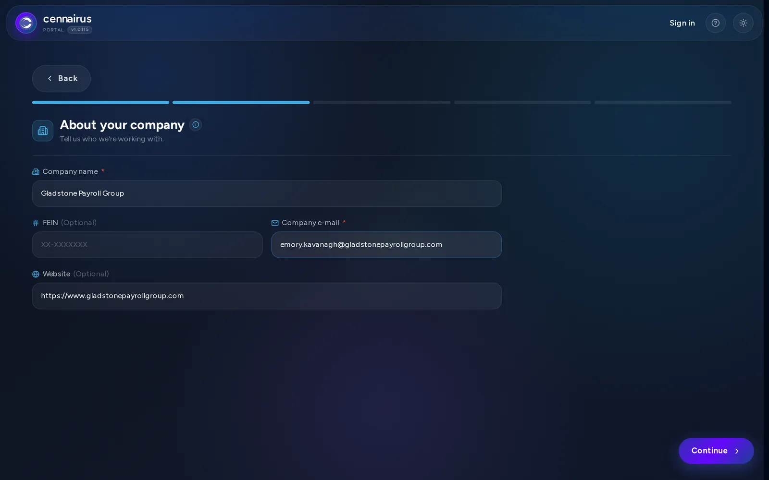
Task: Focus the FEIN input field
Action: [x=147, y=245]
